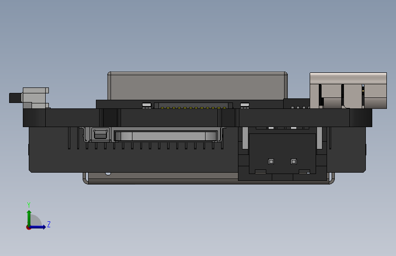Select the connector row with yellow pins
The image size is (396, 256).
click(193, 106)
